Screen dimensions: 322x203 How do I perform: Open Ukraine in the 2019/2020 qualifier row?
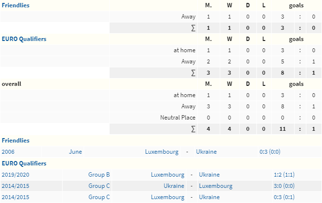pyautogui.click(x=209, y=175)
